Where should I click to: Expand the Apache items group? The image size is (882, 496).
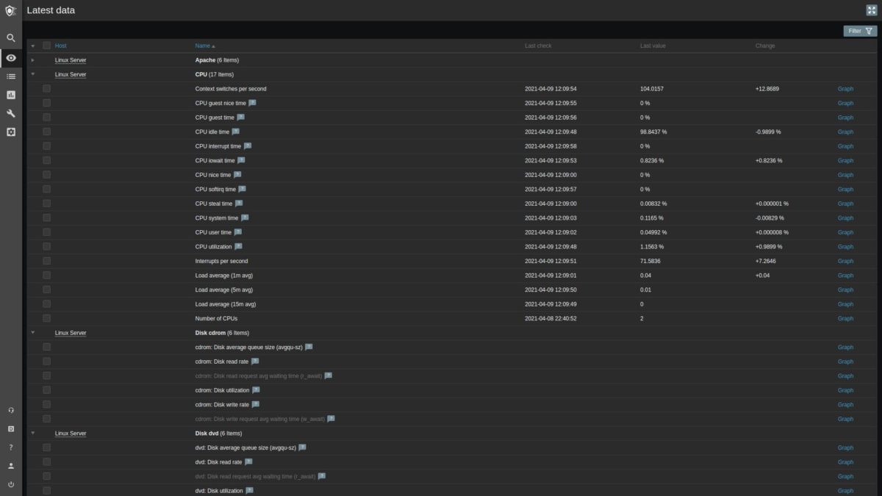click(x=32, y=60)
